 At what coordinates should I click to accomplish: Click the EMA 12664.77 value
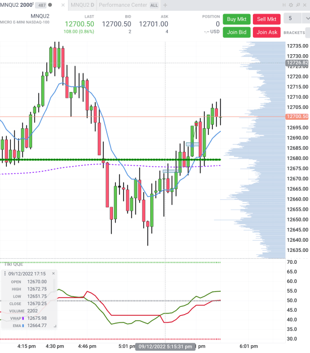tap(37, 325)
